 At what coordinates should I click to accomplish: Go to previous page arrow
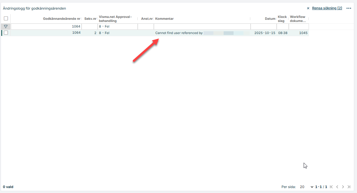tap(337, 187)
